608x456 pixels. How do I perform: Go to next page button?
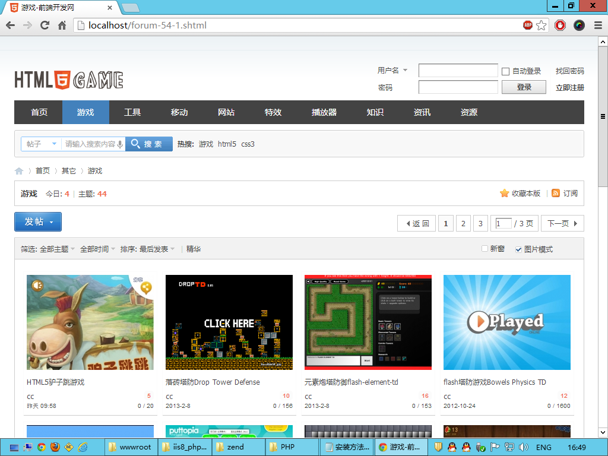[x=562, y=223]
